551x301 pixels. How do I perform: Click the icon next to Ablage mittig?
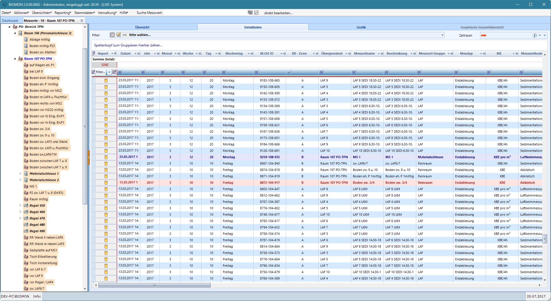[x=26, y=39]
